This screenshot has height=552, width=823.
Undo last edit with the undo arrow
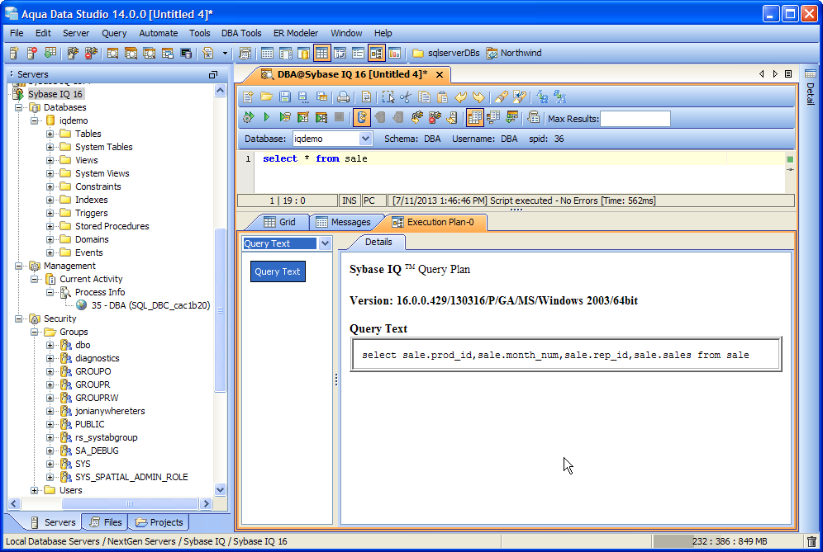coord(461,97)
